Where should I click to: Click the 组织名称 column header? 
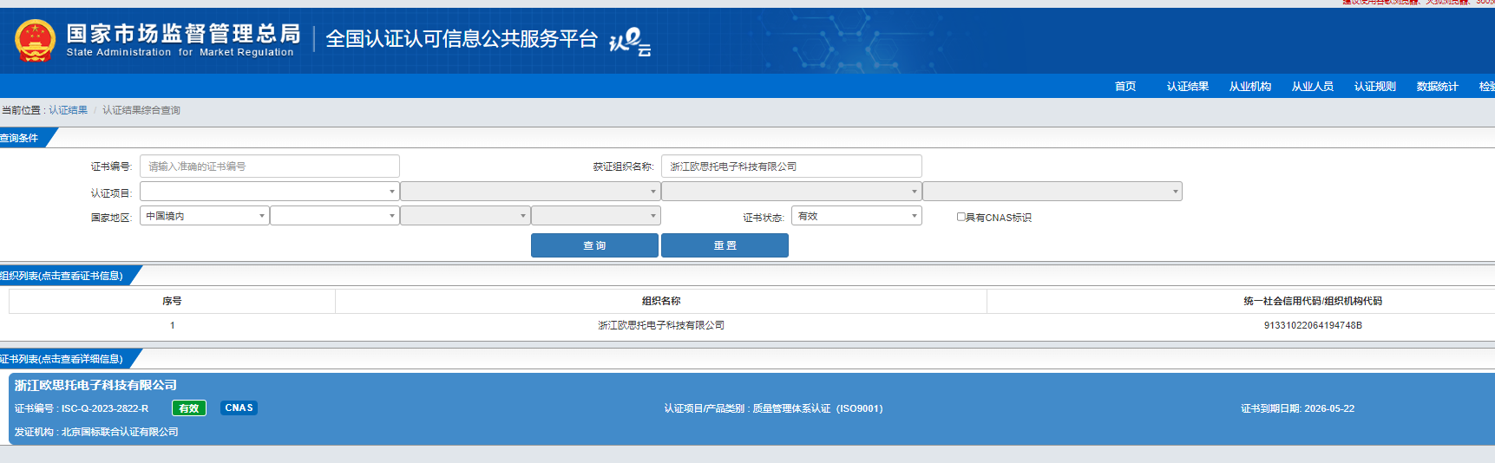point(661,301)
